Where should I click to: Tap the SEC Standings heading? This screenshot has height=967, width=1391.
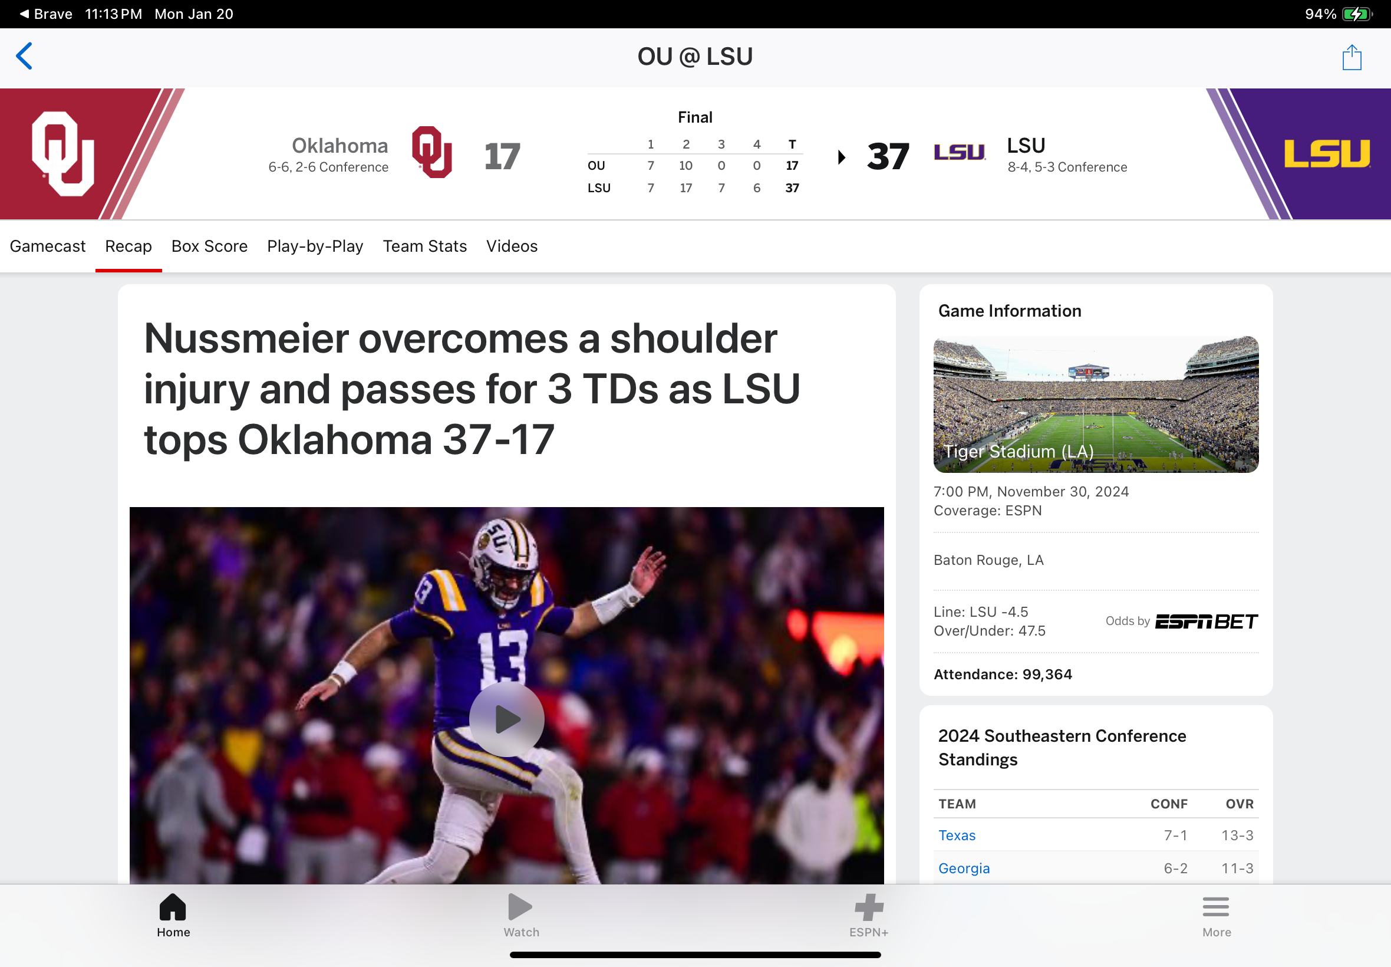click(1062, 748)
